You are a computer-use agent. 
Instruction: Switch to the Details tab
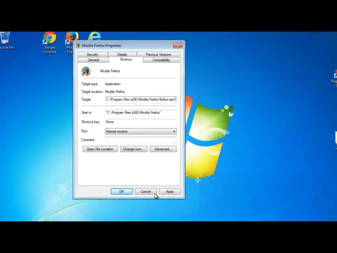click(122, 54)
